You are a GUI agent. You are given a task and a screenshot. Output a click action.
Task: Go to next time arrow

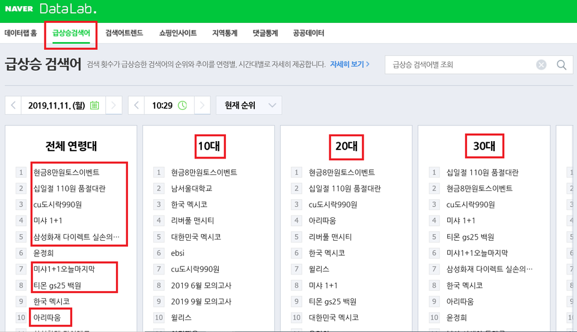point(202,106)
